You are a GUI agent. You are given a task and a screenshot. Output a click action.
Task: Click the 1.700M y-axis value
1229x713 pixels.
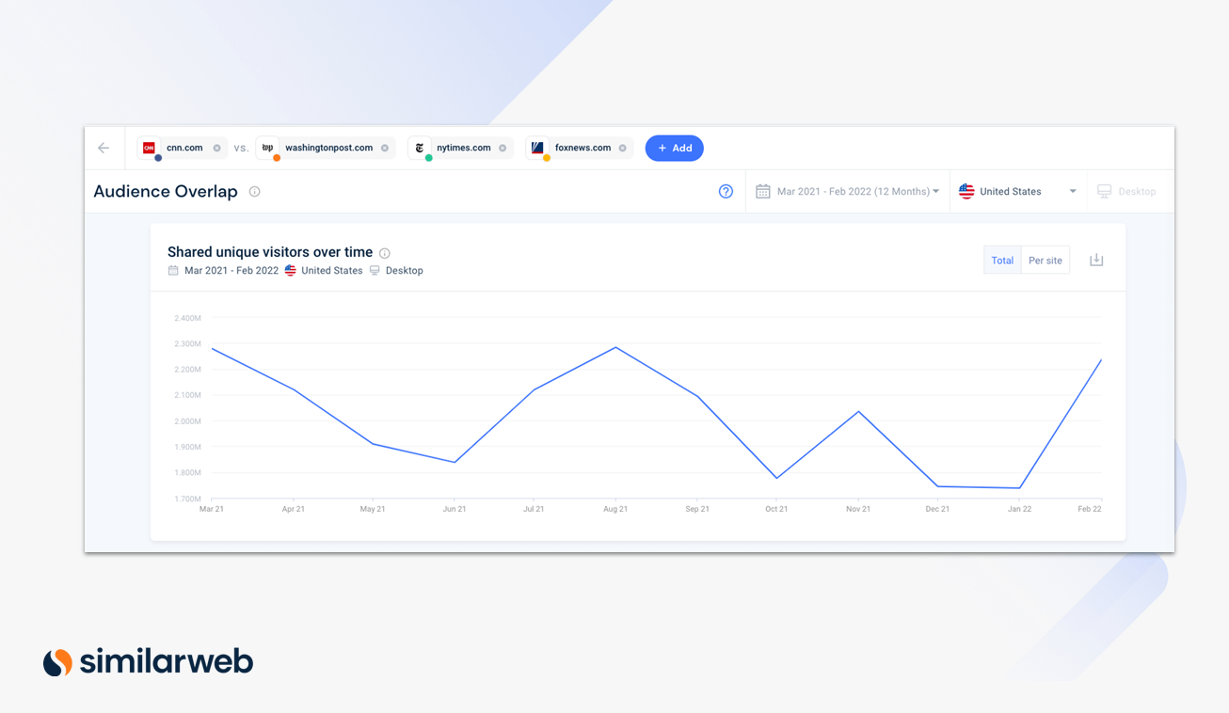click(187, 499)
